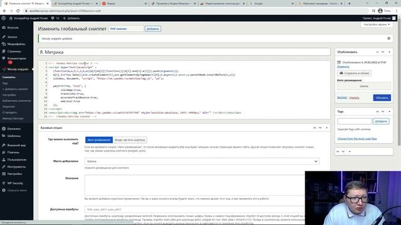The width and height of the screenshot is (401, 225).
Task: Click the Tags text input field
Action: pos(355,121)
